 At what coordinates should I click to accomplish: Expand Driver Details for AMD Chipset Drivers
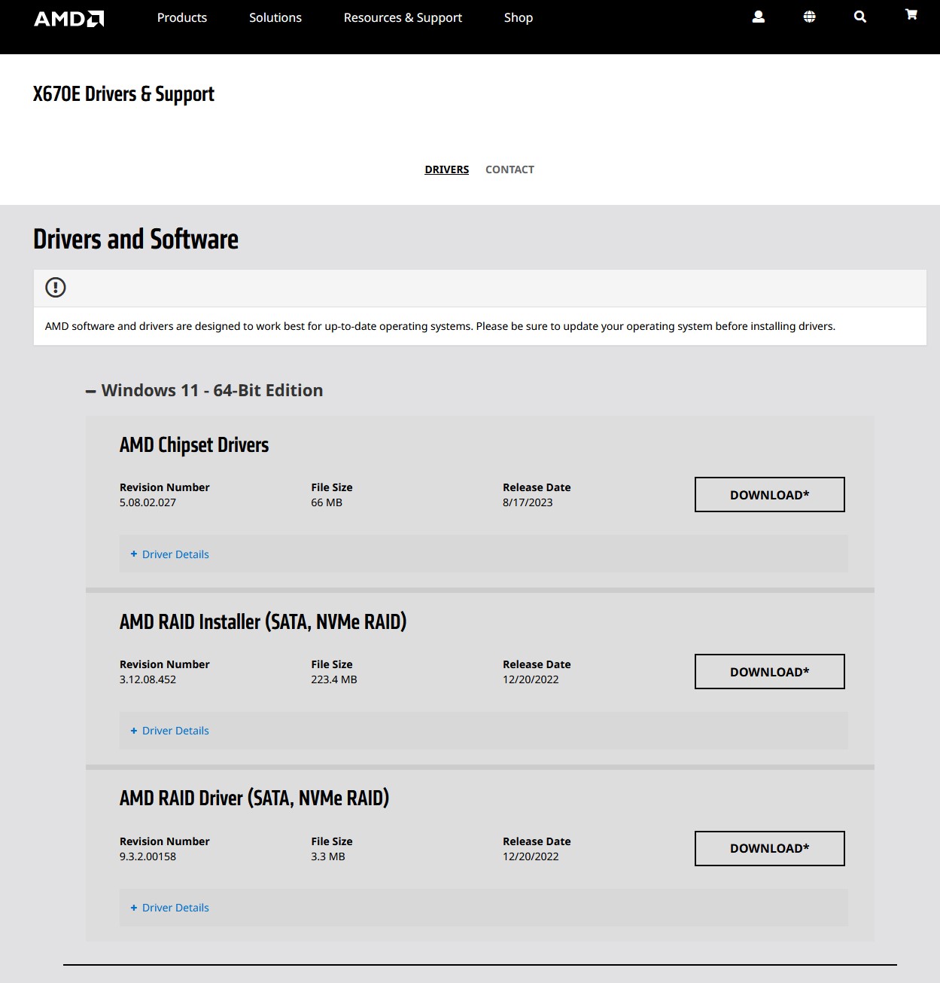(x=169, y=554)
